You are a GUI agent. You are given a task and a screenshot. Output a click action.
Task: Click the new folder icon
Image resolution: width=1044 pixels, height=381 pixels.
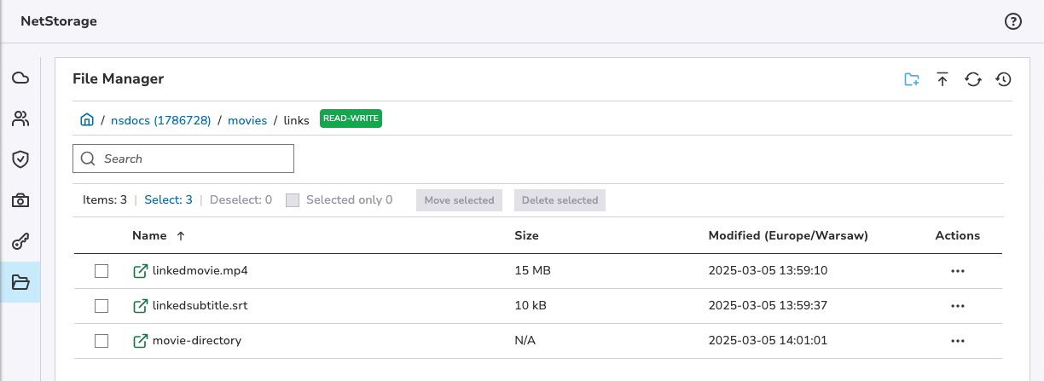pyautogui.click(x=912, y=79)
